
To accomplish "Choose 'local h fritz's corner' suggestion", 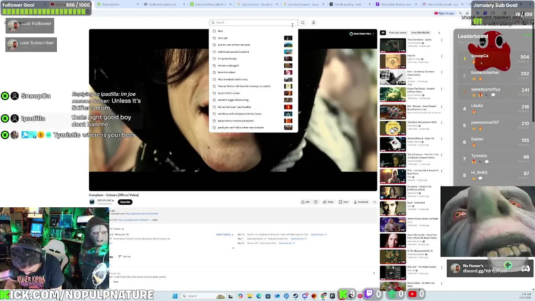I will click(253, 93).
